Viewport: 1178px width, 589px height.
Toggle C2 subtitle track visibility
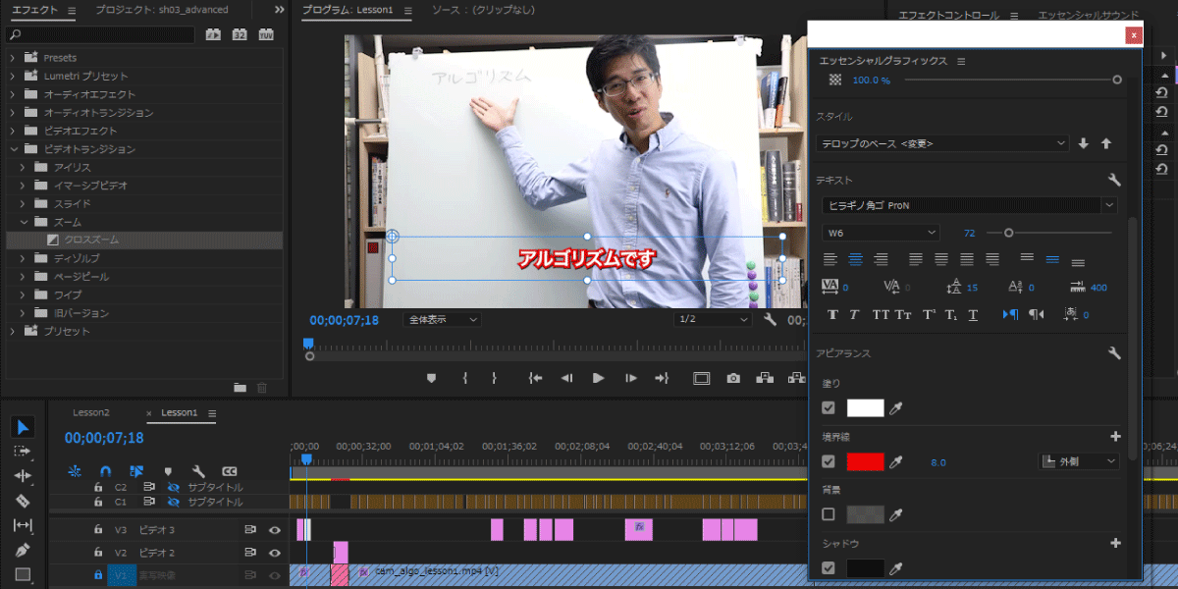point(174,487)
